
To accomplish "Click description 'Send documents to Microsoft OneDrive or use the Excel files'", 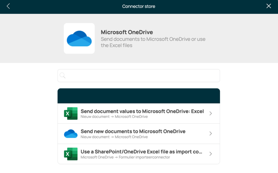I will pyautogui.click(x=153, y=42).
